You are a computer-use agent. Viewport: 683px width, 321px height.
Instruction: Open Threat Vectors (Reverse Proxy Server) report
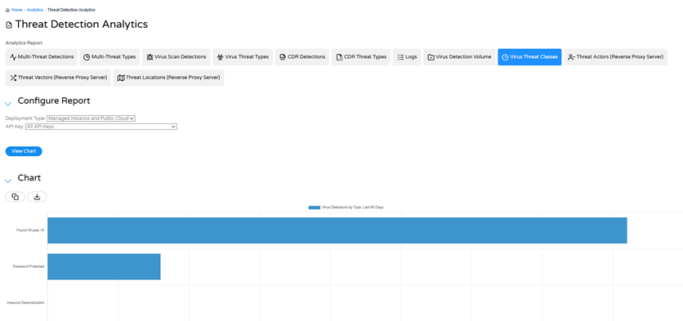58,78
